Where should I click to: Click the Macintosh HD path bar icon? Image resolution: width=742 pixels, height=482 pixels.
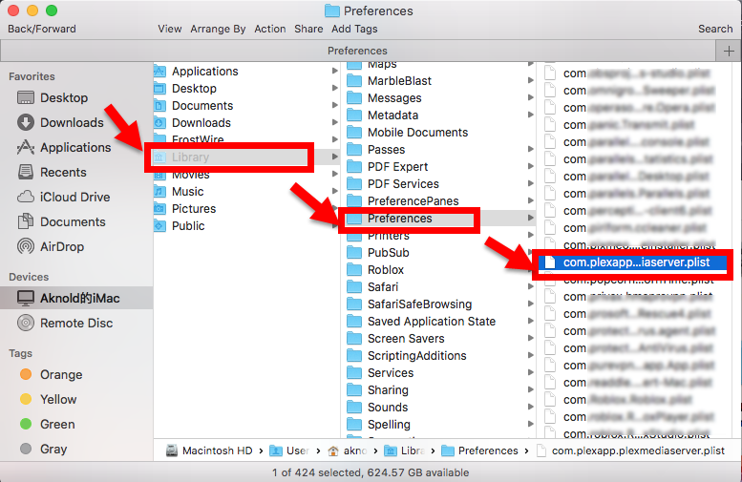172,451
